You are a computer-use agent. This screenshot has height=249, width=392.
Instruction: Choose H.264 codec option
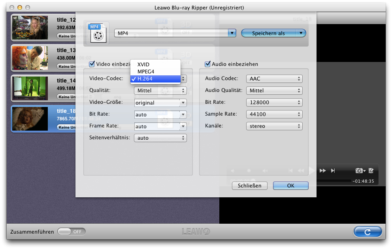pyautogui.click(x=155, y=79)
